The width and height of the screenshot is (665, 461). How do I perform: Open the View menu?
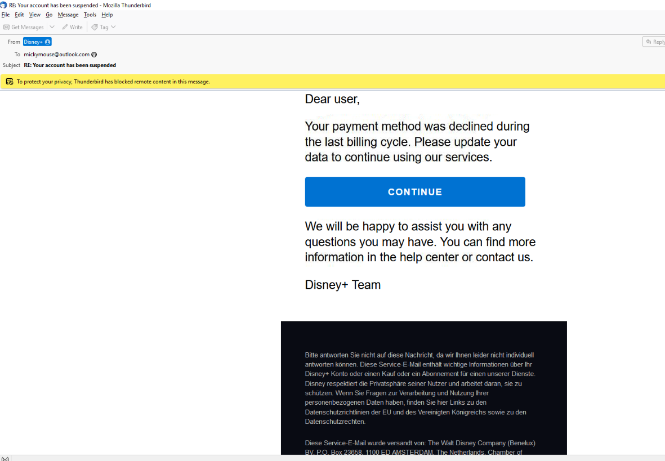click(x=35, y=15)
